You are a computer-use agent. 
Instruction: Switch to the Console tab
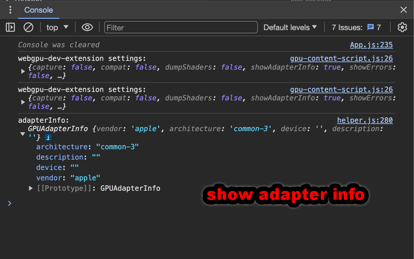pos(38,10)
